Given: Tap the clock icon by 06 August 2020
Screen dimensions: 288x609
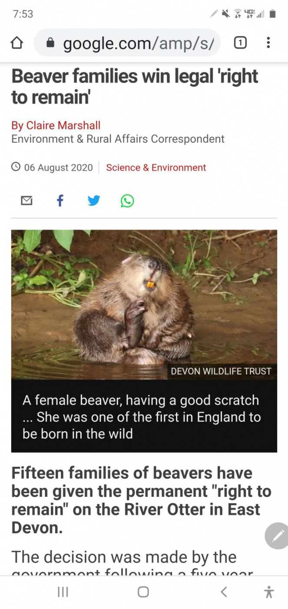Looking at the screenshot, I should coord(16,167).
